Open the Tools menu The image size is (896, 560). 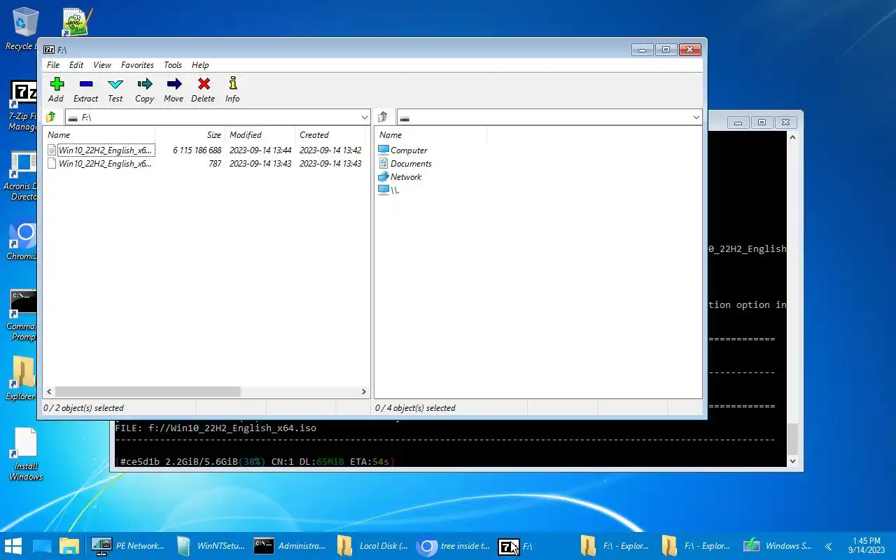pyautogui.click(x=173, y=64)
